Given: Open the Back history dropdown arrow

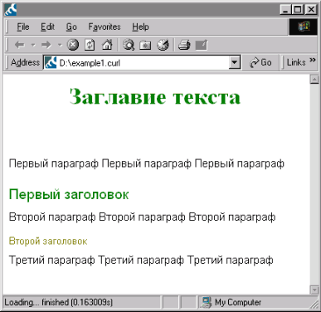Looking at the screenshot, I should click(x=33, y=45).
